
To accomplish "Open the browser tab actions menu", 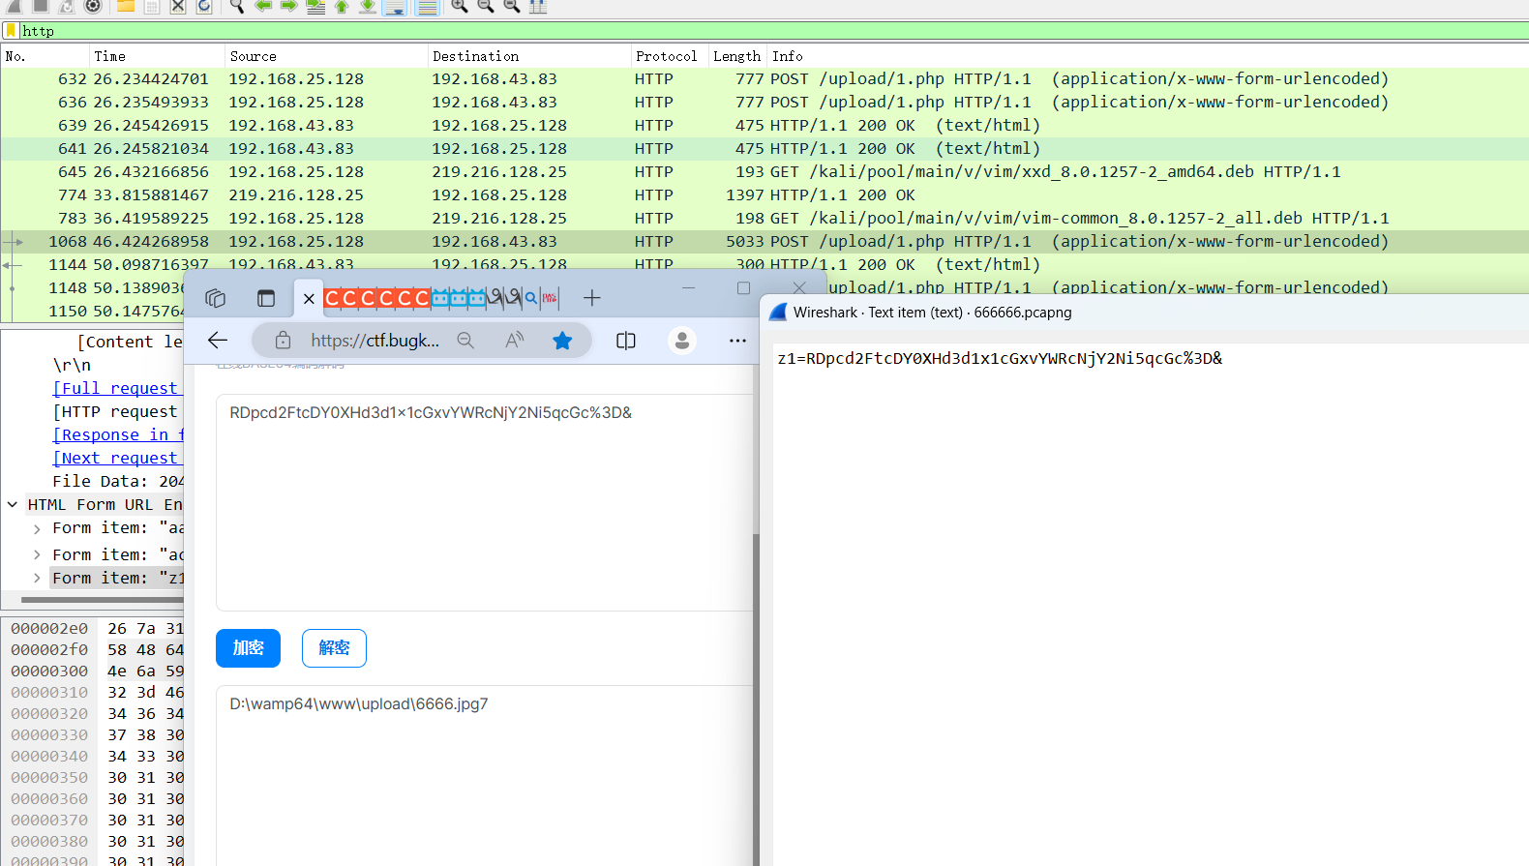I will point(266,298).
